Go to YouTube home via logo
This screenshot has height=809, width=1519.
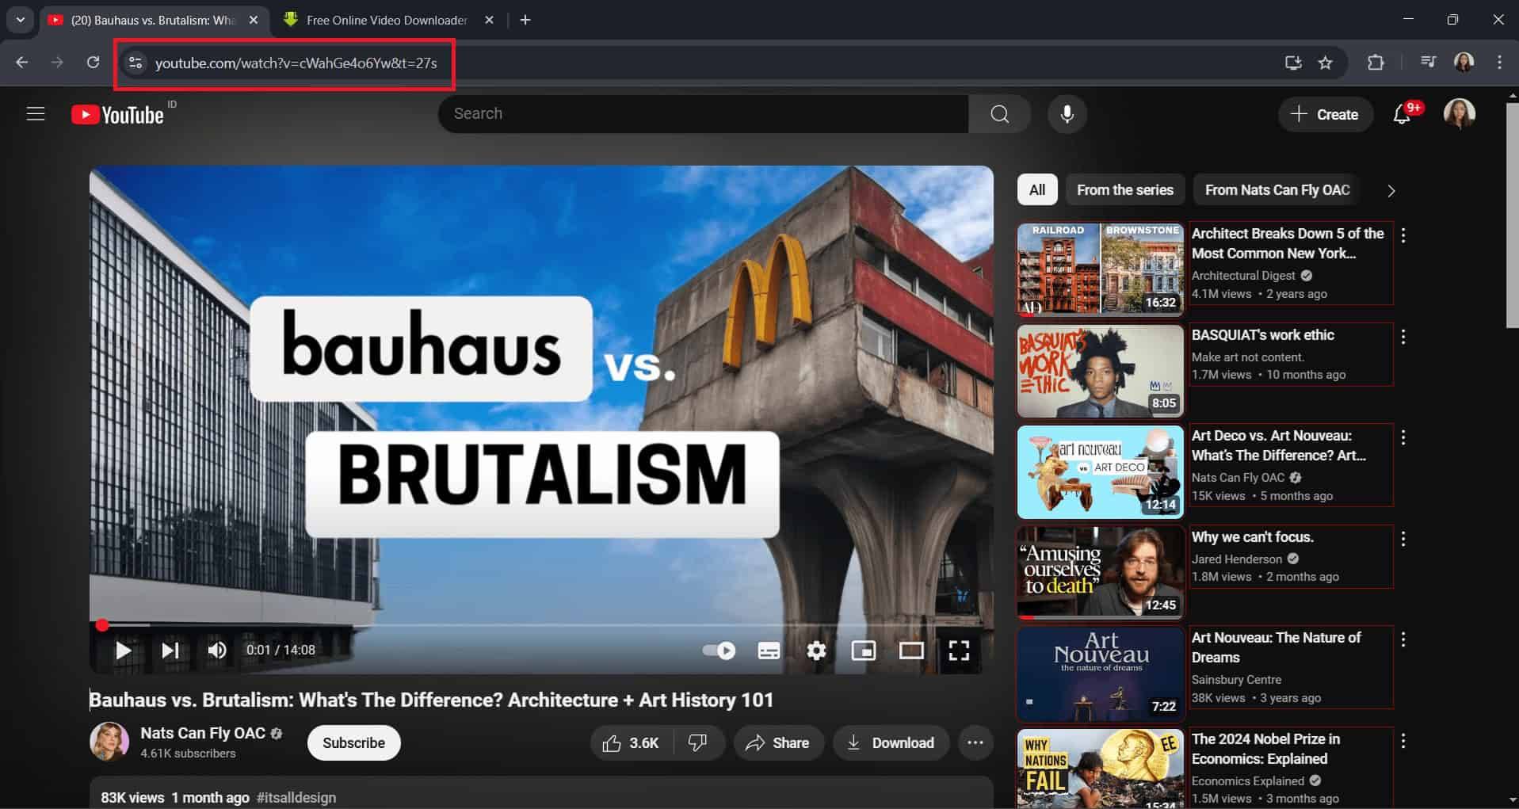click(x=118, y=115)
